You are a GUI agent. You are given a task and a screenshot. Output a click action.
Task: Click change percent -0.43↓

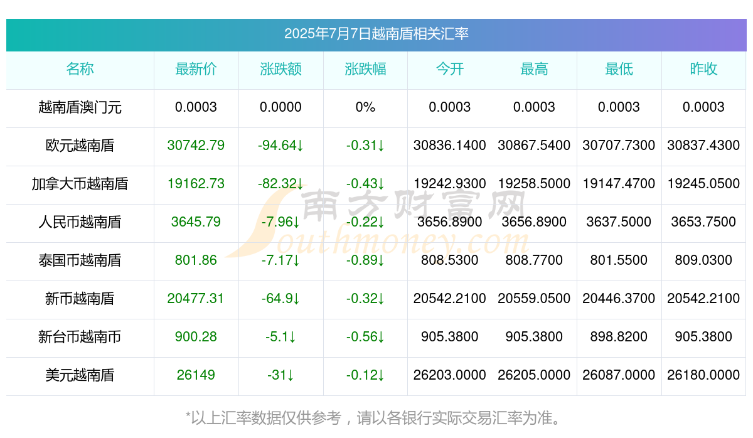(365, 184)
